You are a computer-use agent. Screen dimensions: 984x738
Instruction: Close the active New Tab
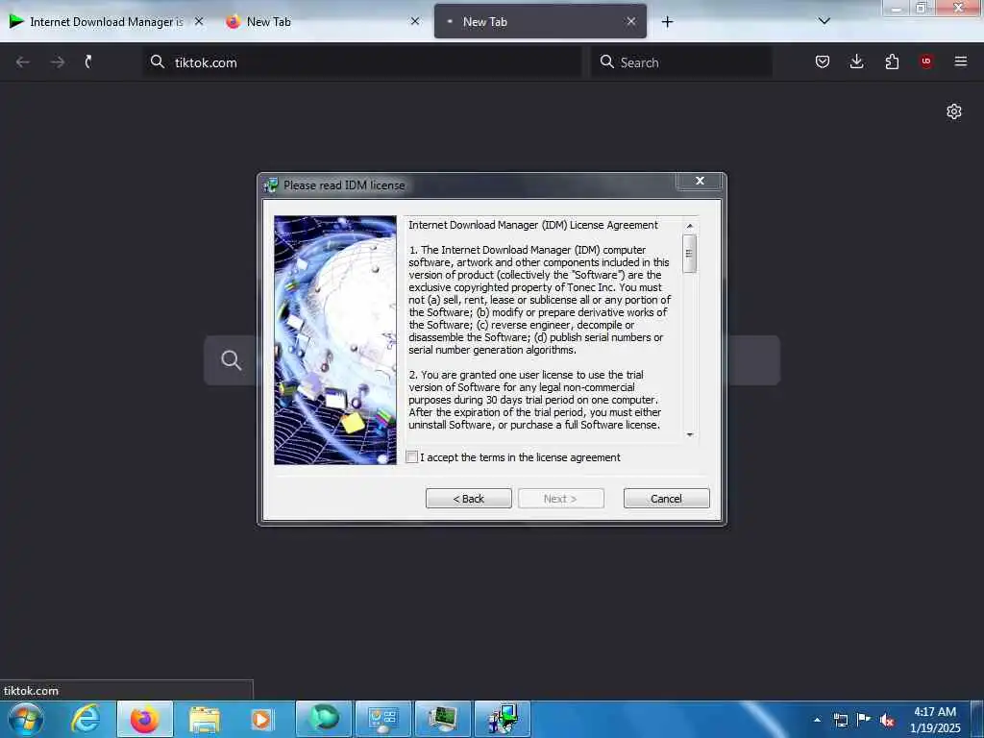click(631, 21)
